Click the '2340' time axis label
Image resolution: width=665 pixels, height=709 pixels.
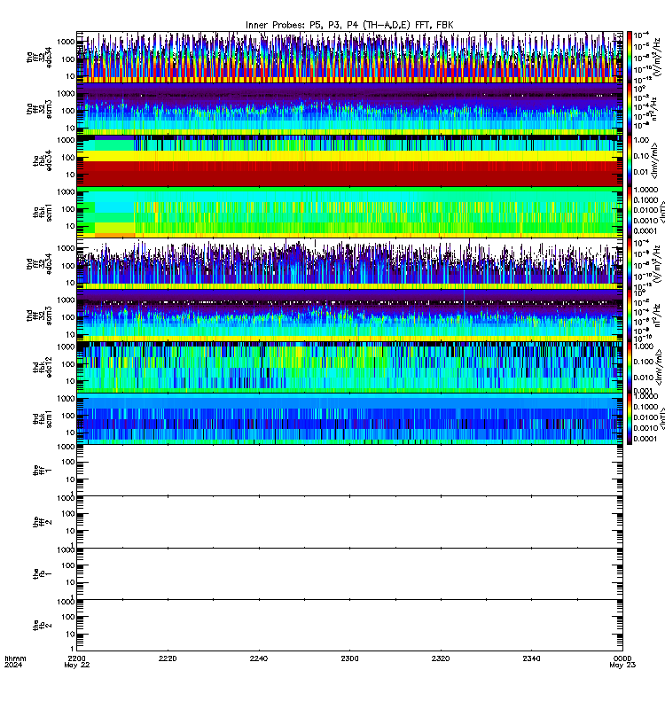(531, 658)
